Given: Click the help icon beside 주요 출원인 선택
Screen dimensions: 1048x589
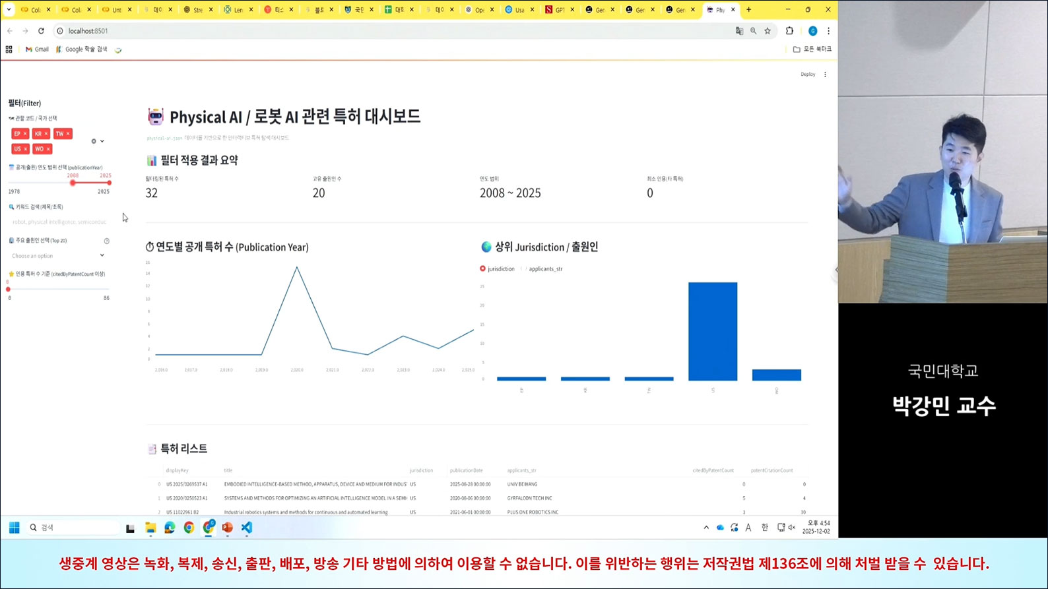Looking at the screenshot, I should coord(107,241).
